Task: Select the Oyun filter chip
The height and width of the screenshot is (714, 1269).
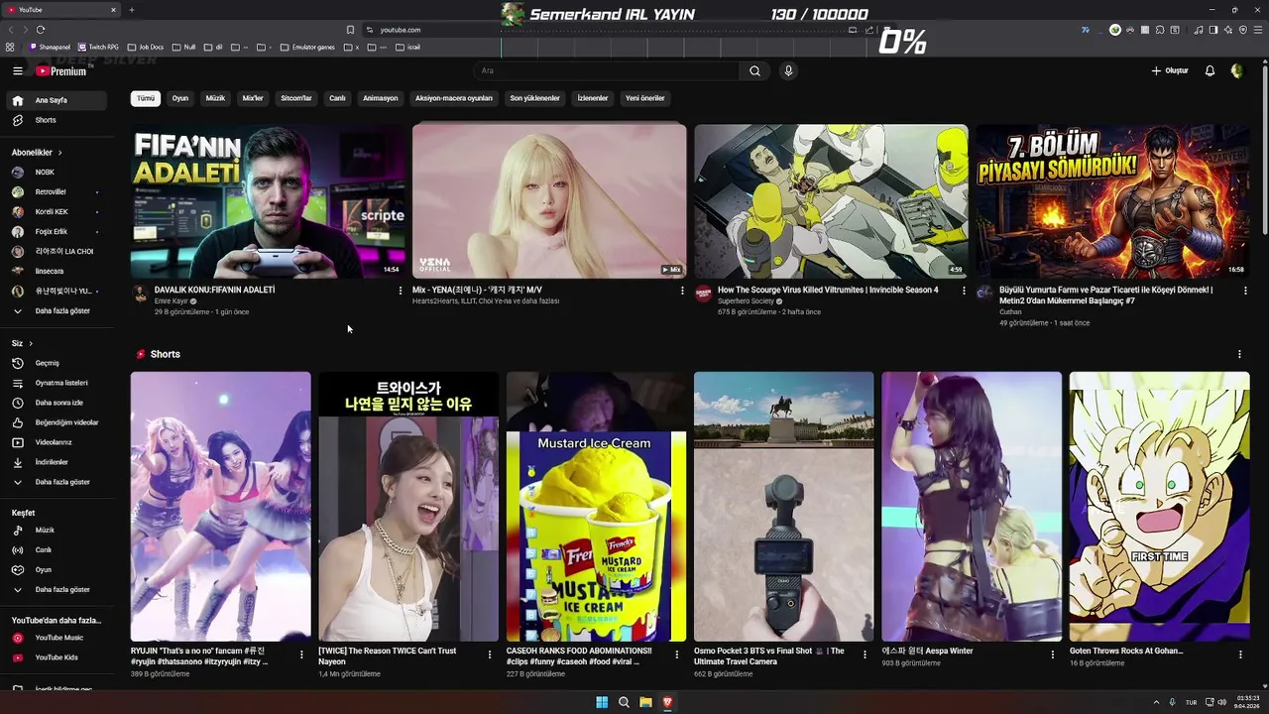Action: pyautogui.click(x=180, y=98)
